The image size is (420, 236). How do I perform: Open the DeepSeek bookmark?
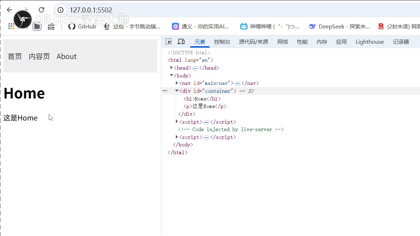pos(339,27)
